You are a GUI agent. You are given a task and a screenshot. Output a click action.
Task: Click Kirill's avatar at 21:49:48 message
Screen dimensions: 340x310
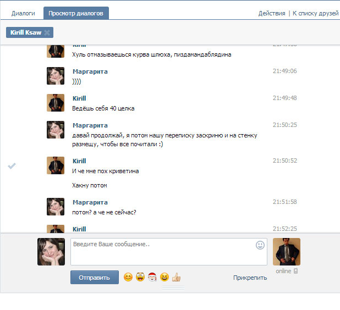[x=56, y=103]
